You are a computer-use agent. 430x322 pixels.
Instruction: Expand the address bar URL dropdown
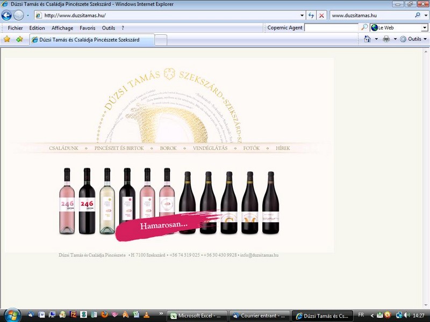302,16
